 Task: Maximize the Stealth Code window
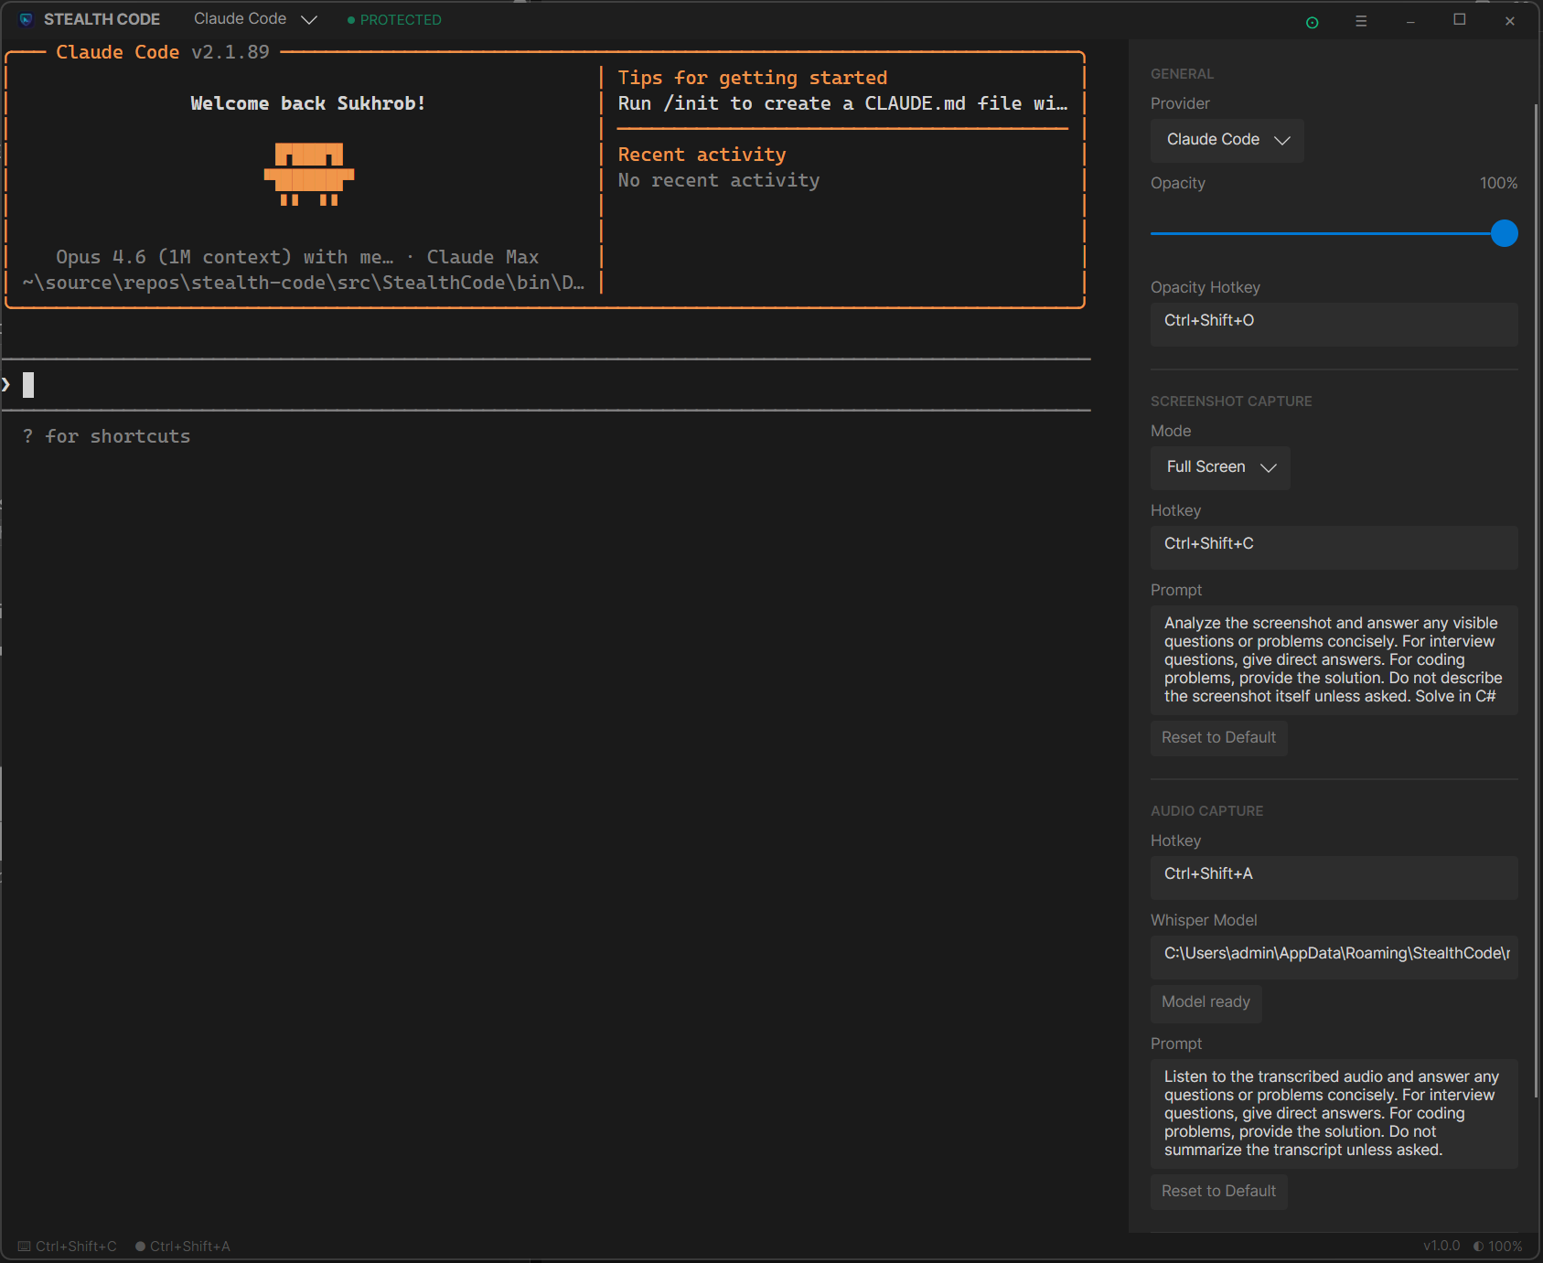point(1460,20)
